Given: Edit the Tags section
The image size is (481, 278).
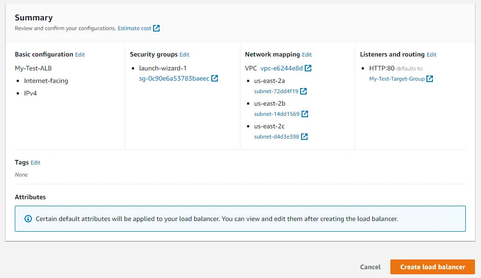Looking at the screenshot, I should pyautogui.click(x=36, y=162).
